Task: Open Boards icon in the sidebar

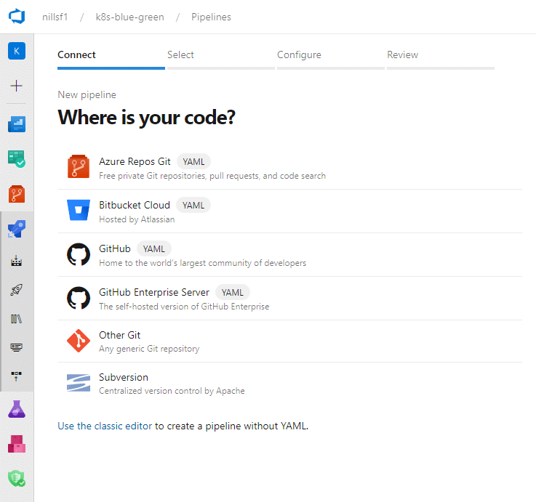Action: pos(17,159)
